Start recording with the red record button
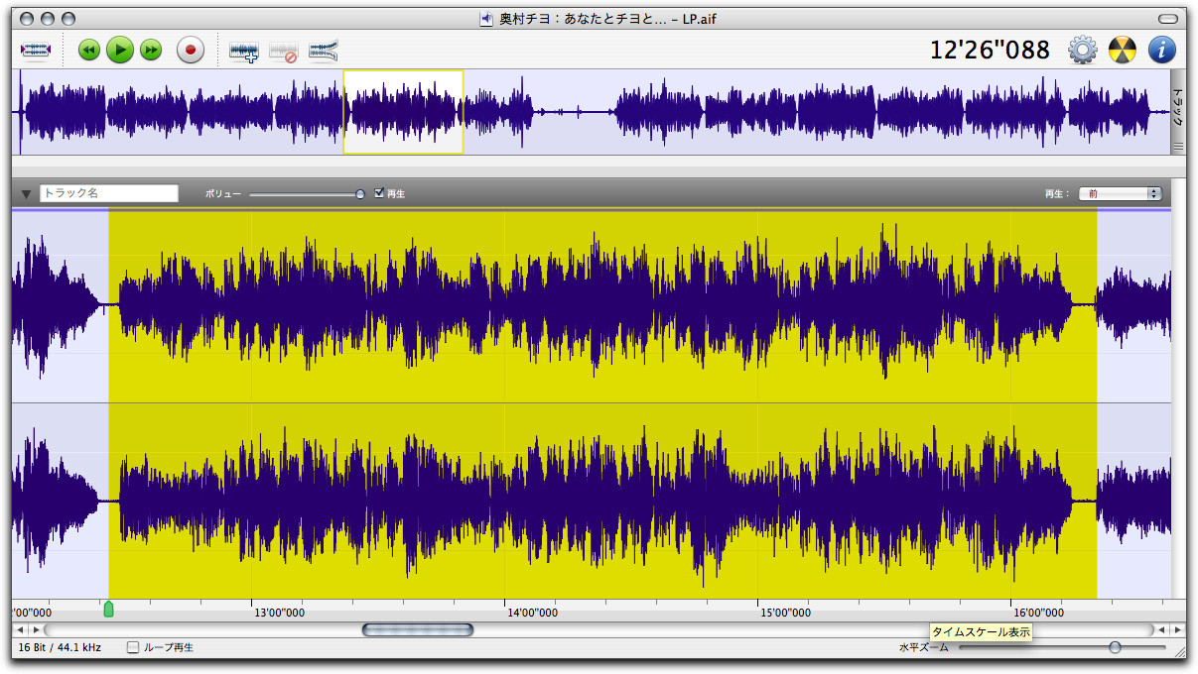The image size is (1198, 674). pos(191,50)
